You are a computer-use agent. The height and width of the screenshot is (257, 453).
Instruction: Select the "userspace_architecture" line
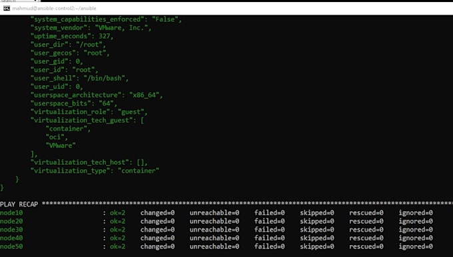click(97, 95)
